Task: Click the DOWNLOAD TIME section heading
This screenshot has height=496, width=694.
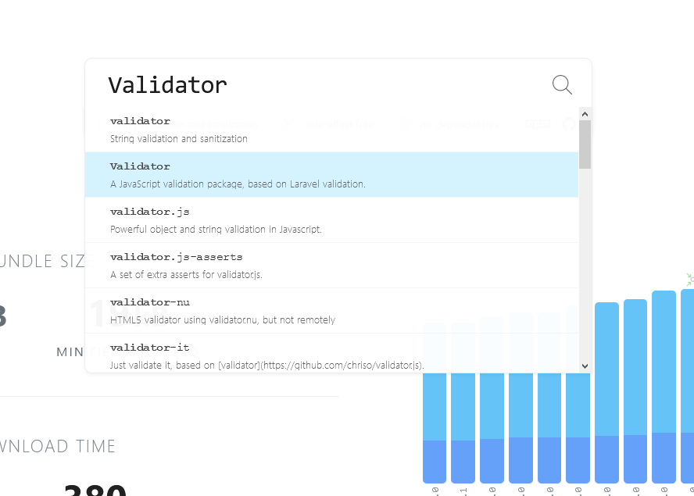Action: [58, 446]
